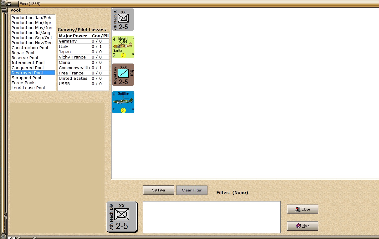Open the Construction Pool list entry
This screenshot has height=239, width=379.
click(x=33, y=48)
